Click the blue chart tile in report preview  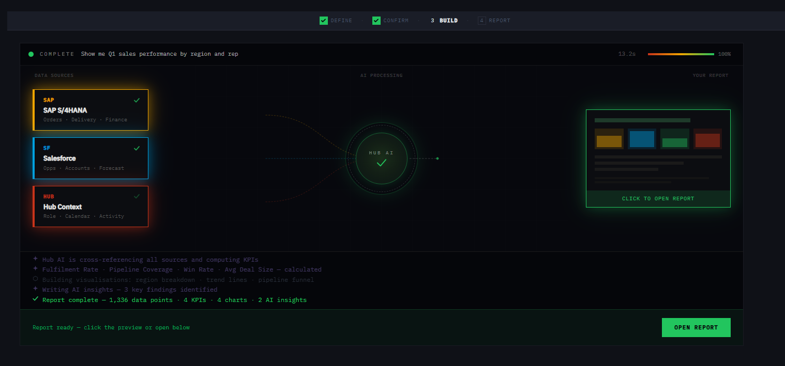point(642,139)
